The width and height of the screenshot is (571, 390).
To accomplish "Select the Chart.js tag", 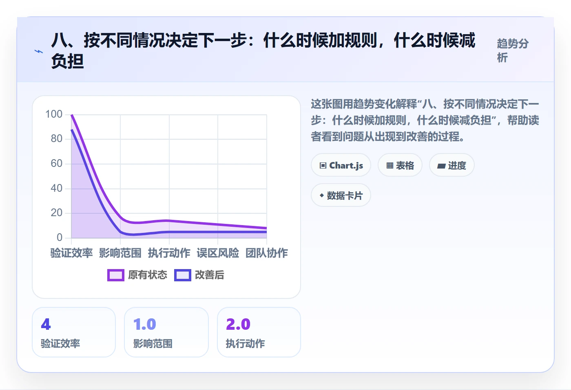I will [341, 165].
